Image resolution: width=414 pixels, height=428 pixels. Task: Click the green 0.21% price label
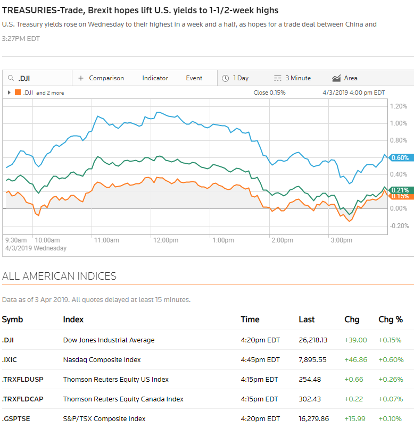pos(401,190)
